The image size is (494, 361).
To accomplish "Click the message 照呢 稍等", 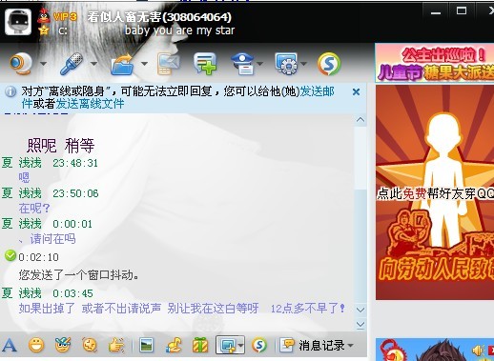I will (x=61, y=146).
